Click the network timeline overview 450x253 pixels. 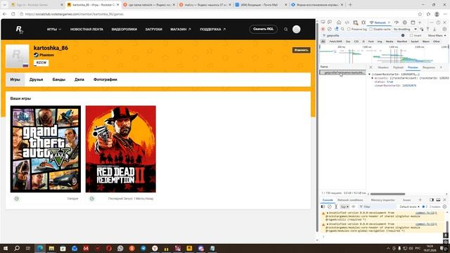[x=384, y=54]
